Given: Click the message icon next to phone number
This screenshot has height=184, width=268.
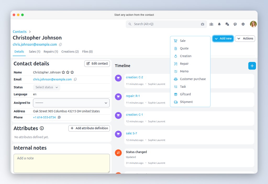Looking at the screenshot, I should (x=59, y=117).
